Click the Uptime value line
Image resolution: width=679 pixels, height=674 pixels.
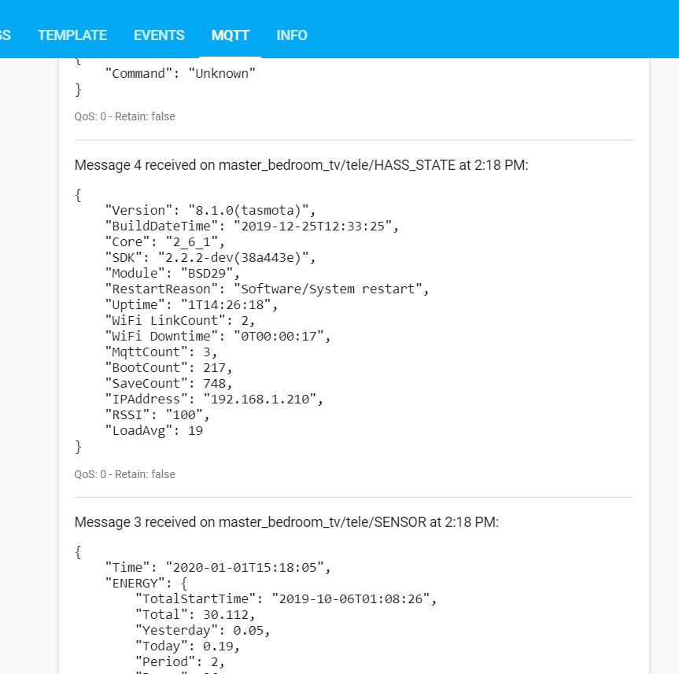click(191, 304)
